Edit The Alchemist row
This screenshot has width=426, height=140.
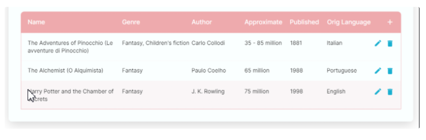(x=378, y=71)
